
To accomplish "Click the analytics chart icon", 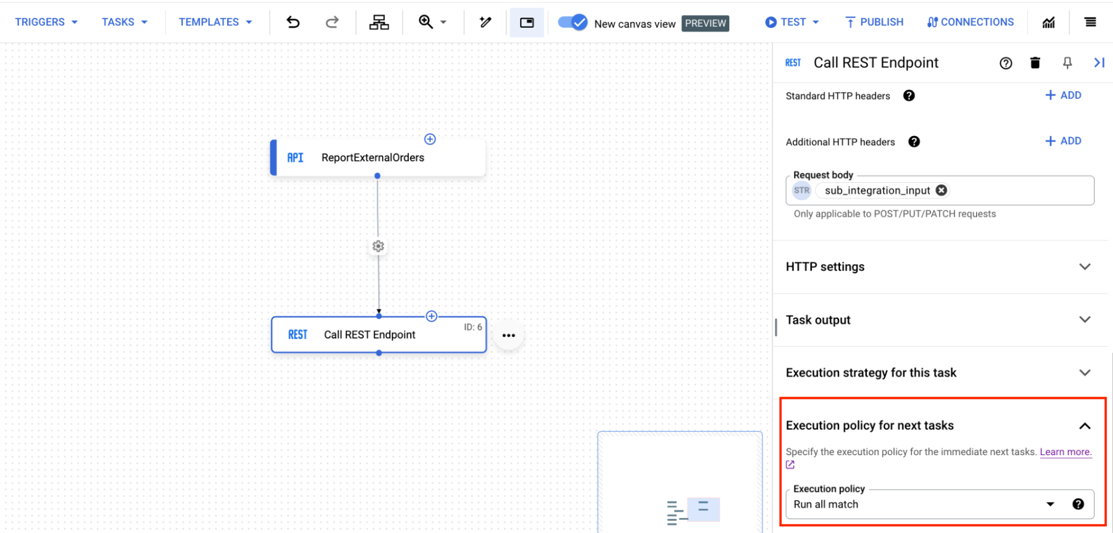I will click(x=1049, y=22).
